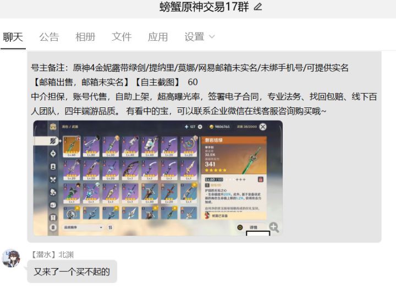
Task: Click the nickname 【潜水】北渊
Action: tap(53, 254)
